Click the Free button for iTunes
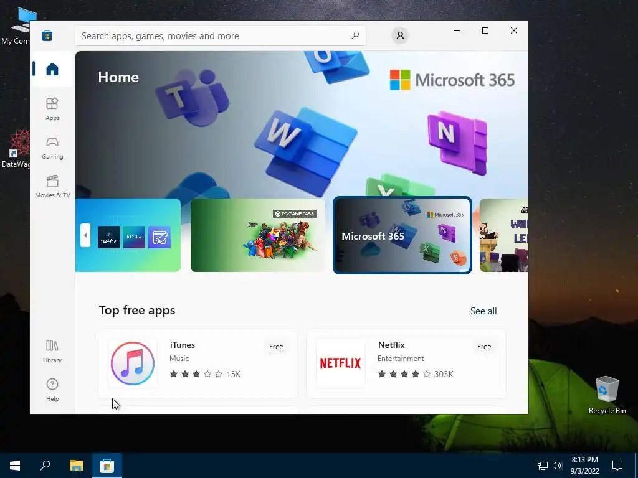The height and width of the screenshot is (478, 638). pyautogui.click(x=276, y=347)
